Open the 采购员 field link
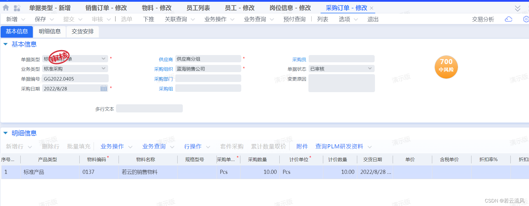The image size is (529, 206). (299, 59)
